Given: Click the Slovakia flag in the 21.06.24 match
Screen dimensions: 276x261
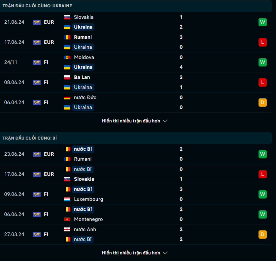Looking at the screenshot, I should click(67, 17).
